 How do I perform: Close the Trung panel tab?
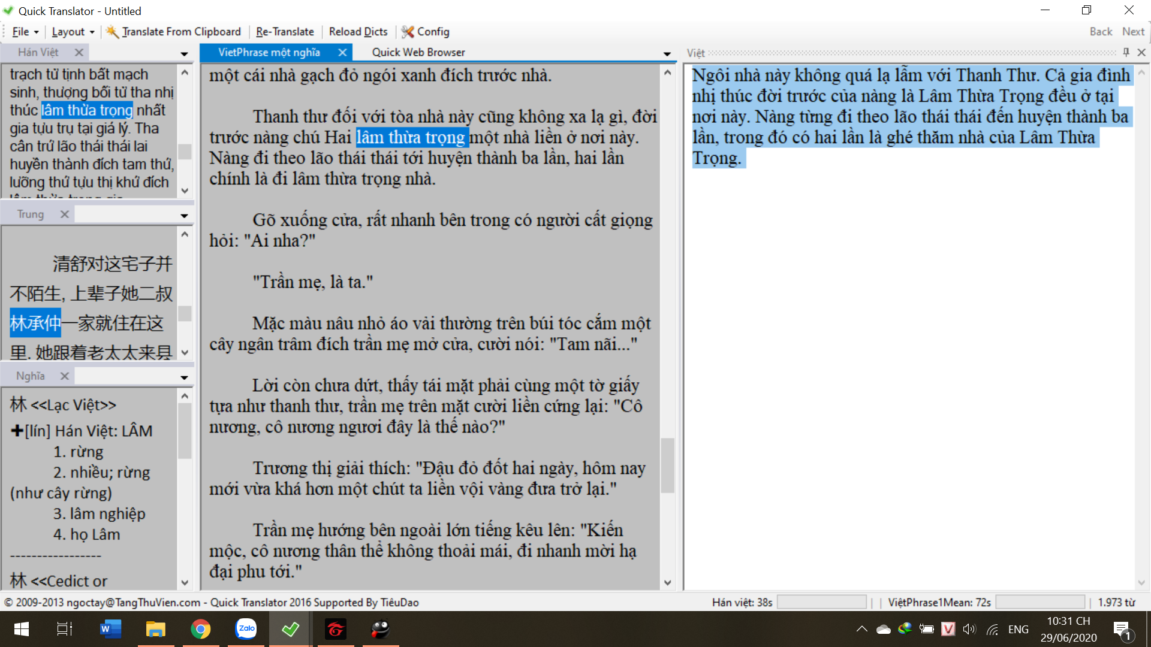(x=65, y=214)
